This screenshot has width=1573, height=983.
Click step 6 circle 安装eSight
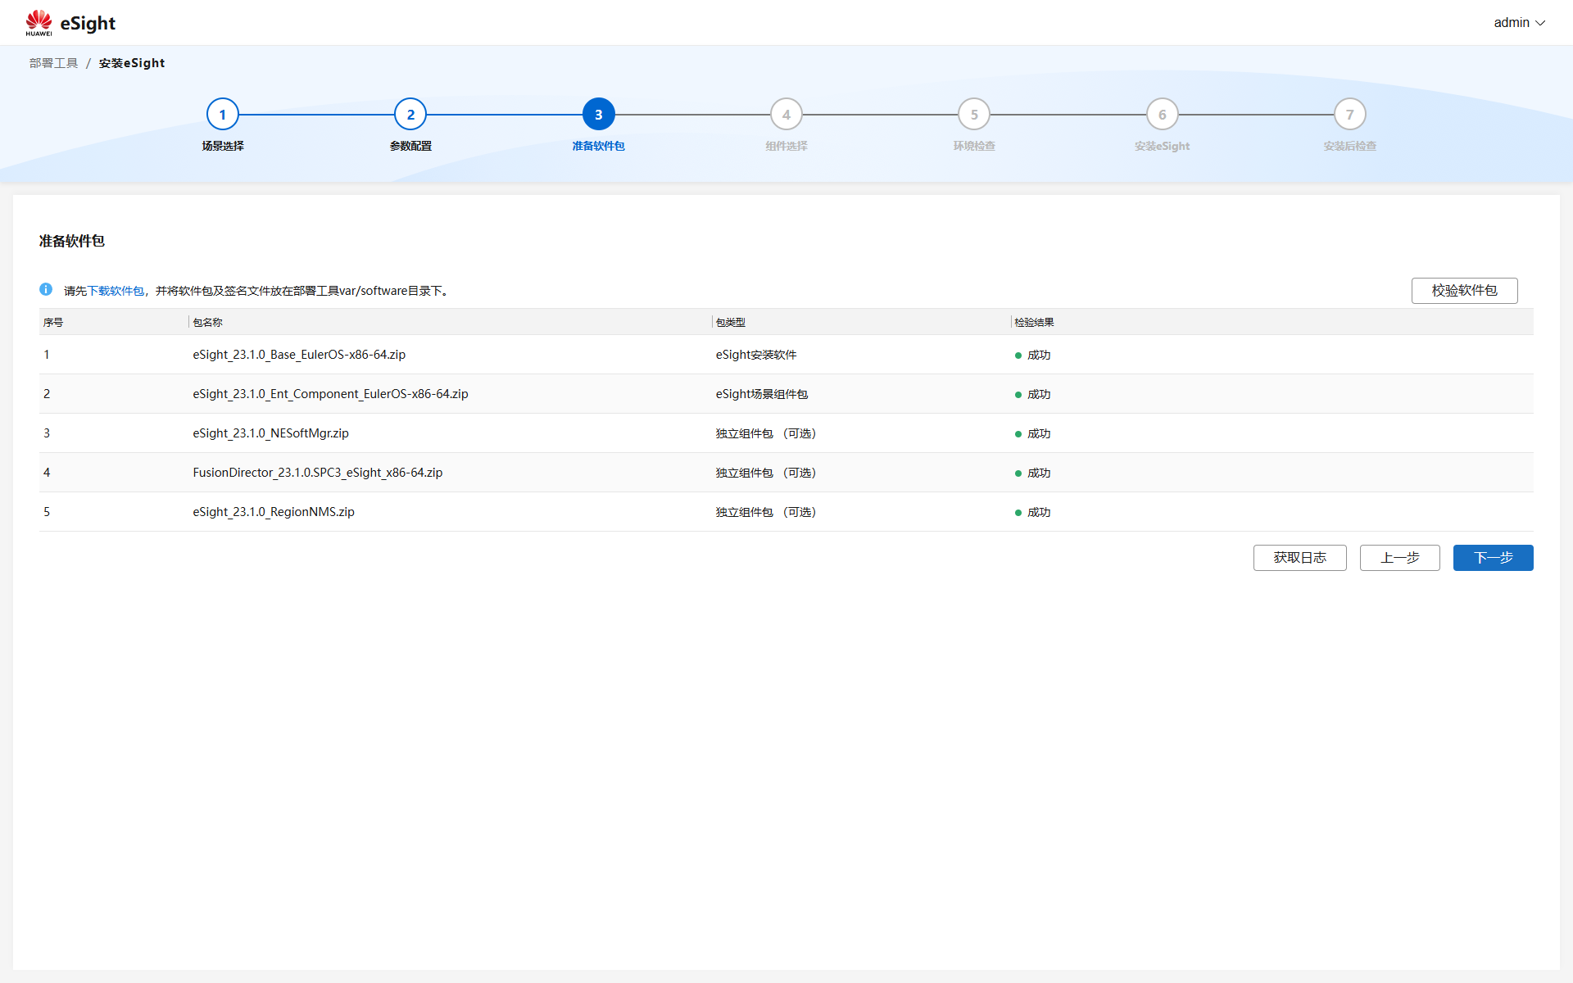(x=1162, y=115)
